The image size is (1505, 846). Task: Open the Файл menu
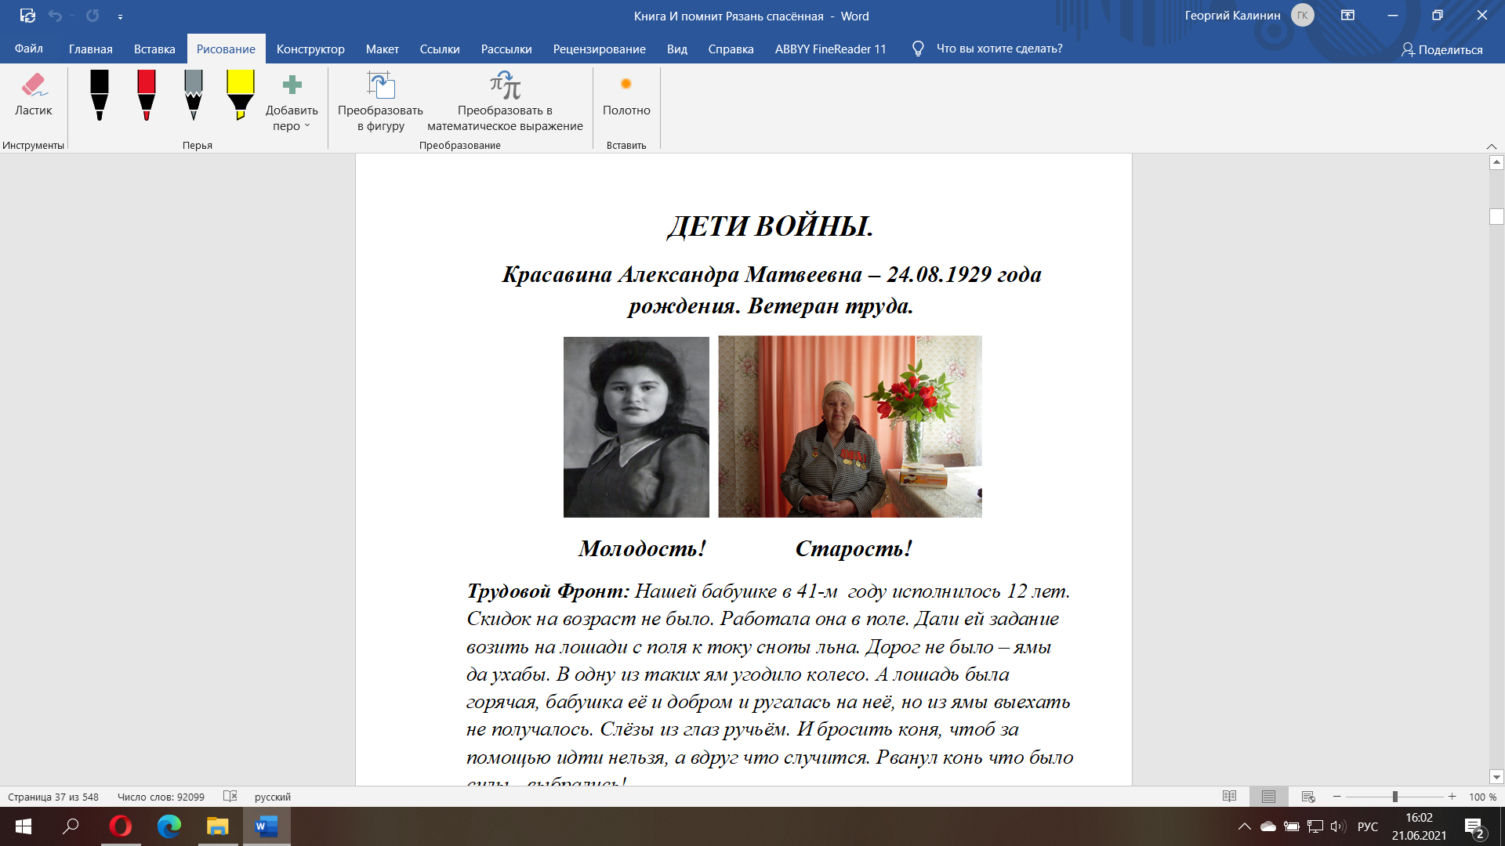pyautogui.click(x=29, y=49)
